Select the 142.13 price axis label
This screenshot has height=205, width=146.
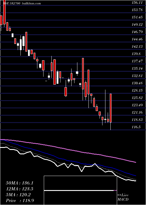point(137,47)
